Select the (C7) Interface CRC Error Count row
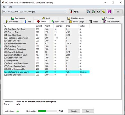This screenshot has width=125, height=115. click(47, 72)
